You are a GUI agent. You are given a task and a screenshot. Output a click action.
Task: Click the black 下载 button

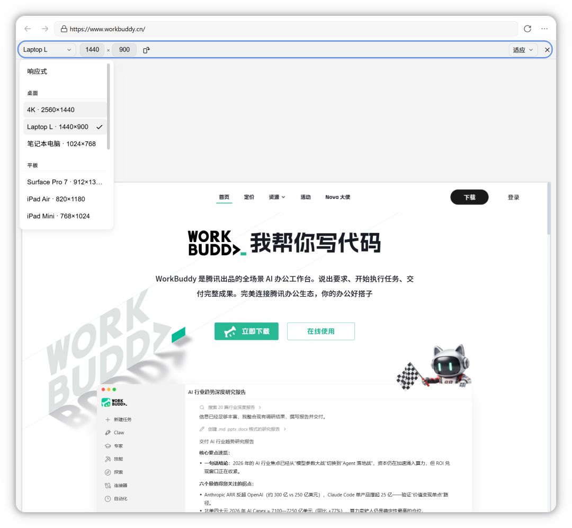469,197
